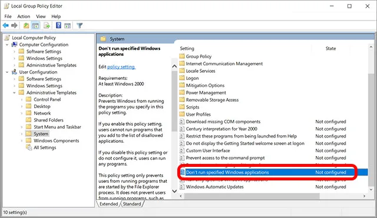The image size is (377, 218).
Task: Open the View menu
Action: (41, 16)
